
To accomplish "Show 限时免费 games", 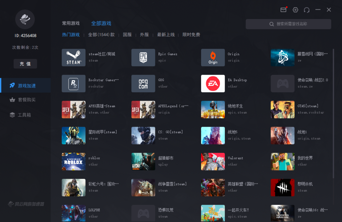I will [191, 35].
